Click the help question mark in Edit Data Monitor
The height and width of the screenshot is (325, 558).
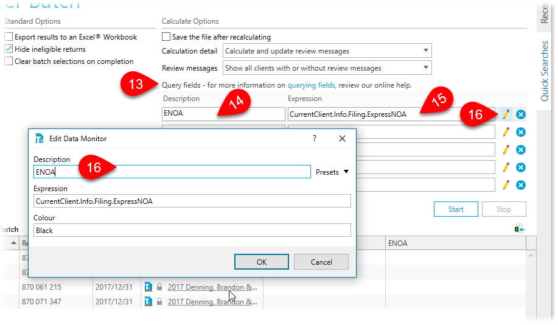tap(314, 138)
